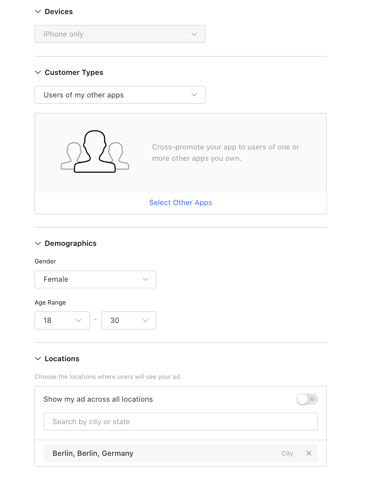The height and width of the screenshot is (491, 369).
Task: Open the maximum age dropdown showing 30
Action: tap(129, 320)
